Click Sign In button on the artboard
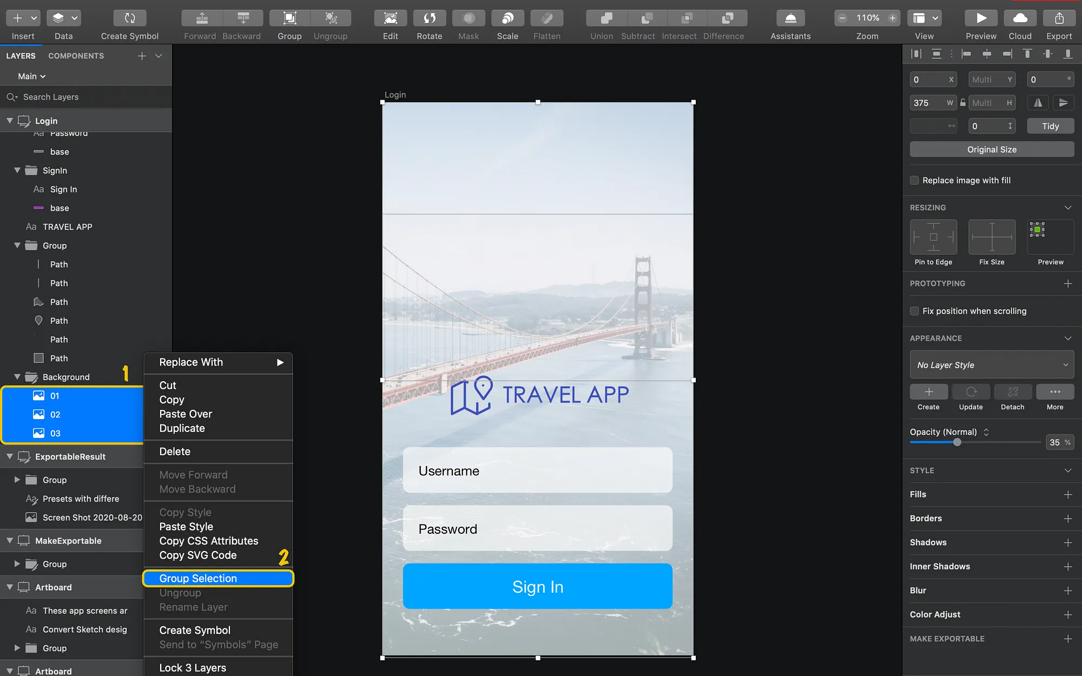The width and height of the screenshot is (1082, 676). tap(538, 586)
